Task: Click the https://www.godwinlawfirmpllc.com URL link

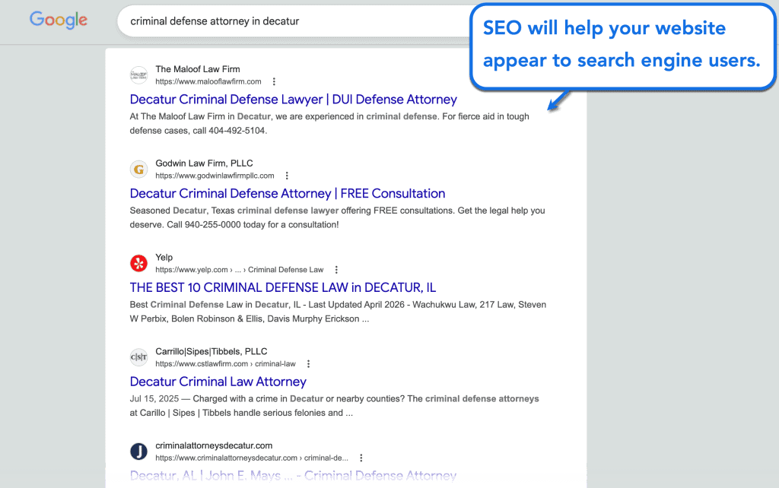Action: click(x=216, y=175)
